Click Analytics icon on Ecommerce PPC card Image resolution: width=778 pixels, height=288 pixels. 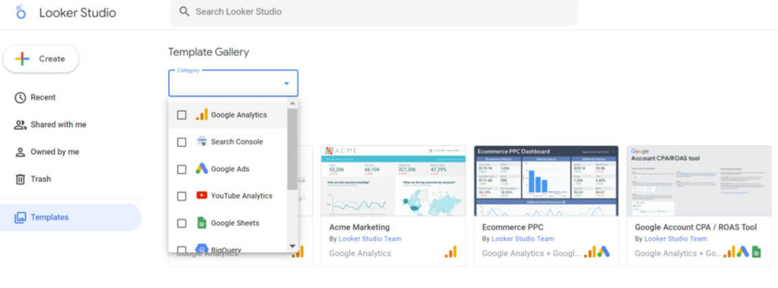590,252
